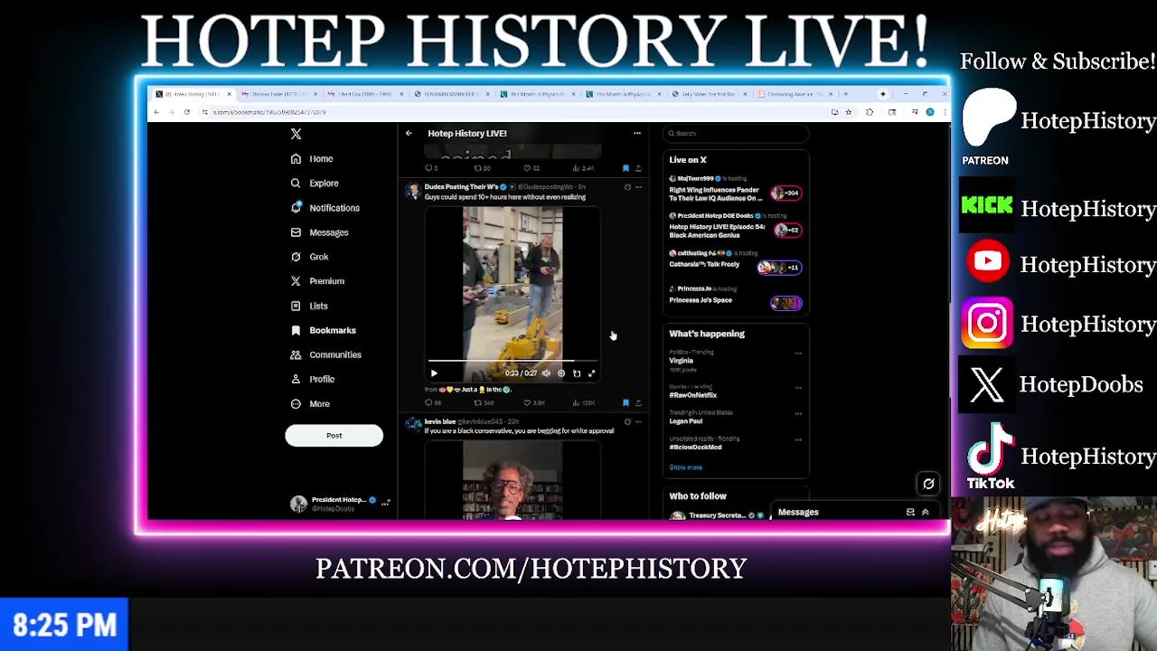Viewport: 1157px width, 651px height.
Task: Mute the video with the speaker icon
Action: [x=546, y=373]
